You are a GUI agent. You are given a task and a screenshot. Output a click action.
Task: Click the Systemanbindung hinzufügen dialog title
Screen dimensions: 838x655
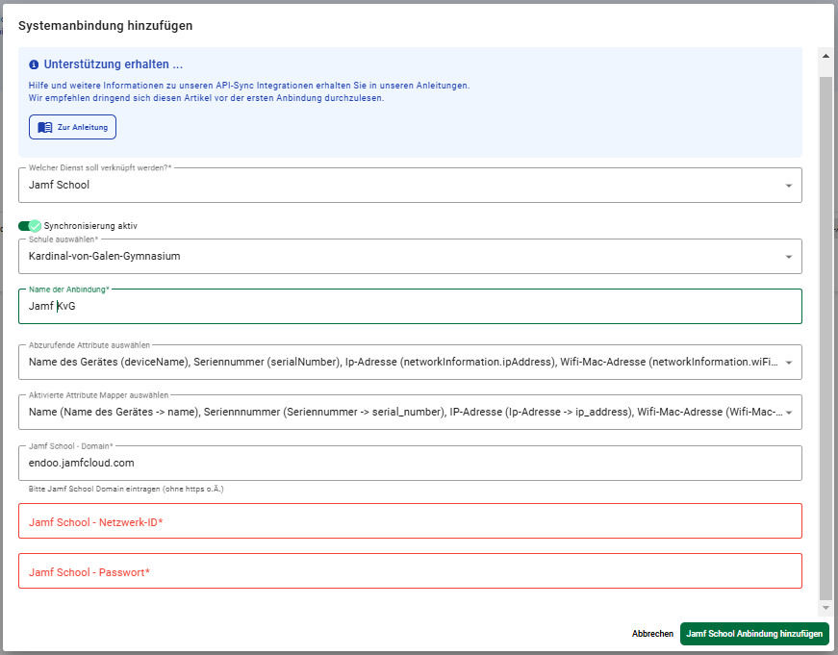[105, 26]
